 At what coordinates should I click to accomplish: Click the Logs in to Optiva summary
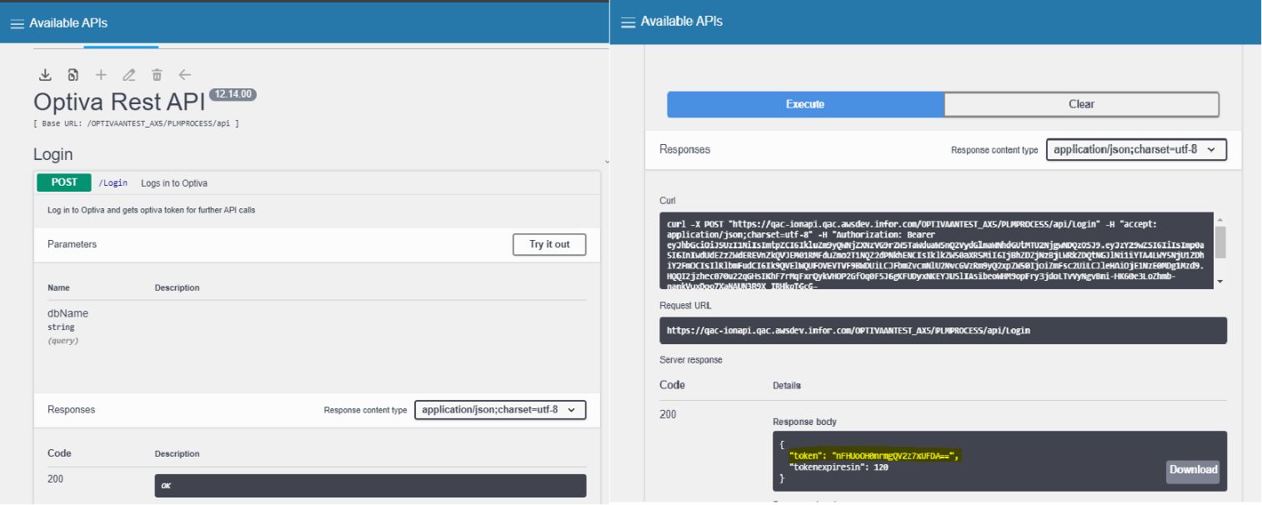174,183
